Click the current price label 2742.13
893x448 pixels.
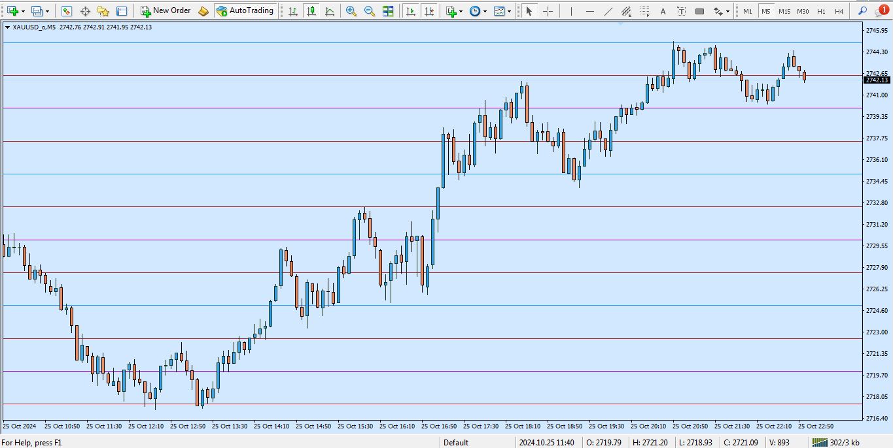[877, 80]
